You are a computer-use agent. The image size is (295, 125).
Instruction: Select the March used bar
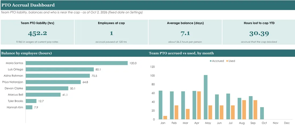188,114
